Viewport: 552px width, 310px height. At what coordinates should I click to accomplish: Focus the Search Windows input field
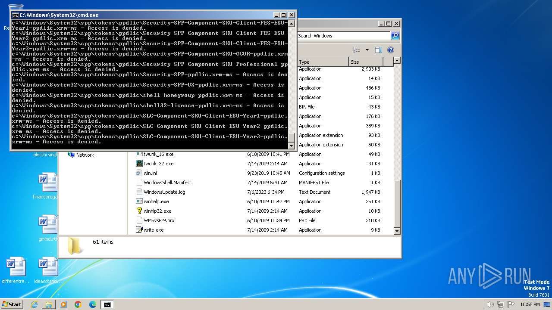(343, 36)
